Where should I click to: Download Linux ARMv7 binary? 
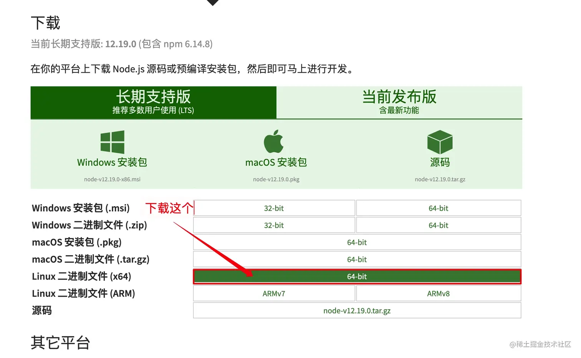[x=274, y=294]
